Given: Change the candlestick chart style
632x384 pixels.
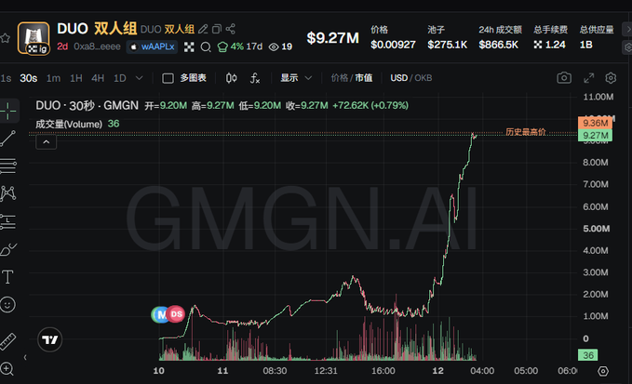Looking at the screenshot, I should [232, 78].
